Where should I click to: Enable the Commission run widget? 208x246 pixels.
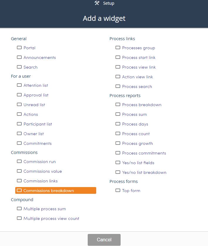pos(19,161)
